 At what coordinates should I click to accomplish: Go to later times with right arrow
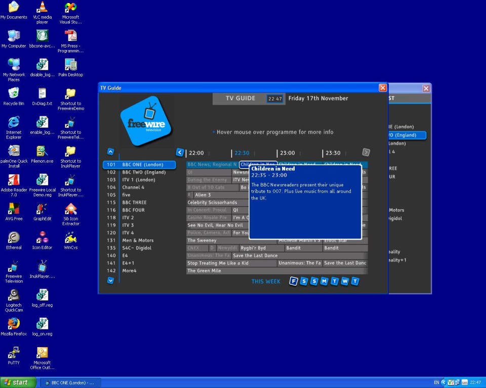[x=366, y=152]
